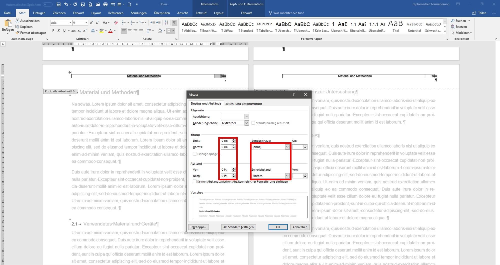The height and width of the screenshot is (265, 500).
Task: Apply strikethrough with the abc button
Action: [73, 31]
